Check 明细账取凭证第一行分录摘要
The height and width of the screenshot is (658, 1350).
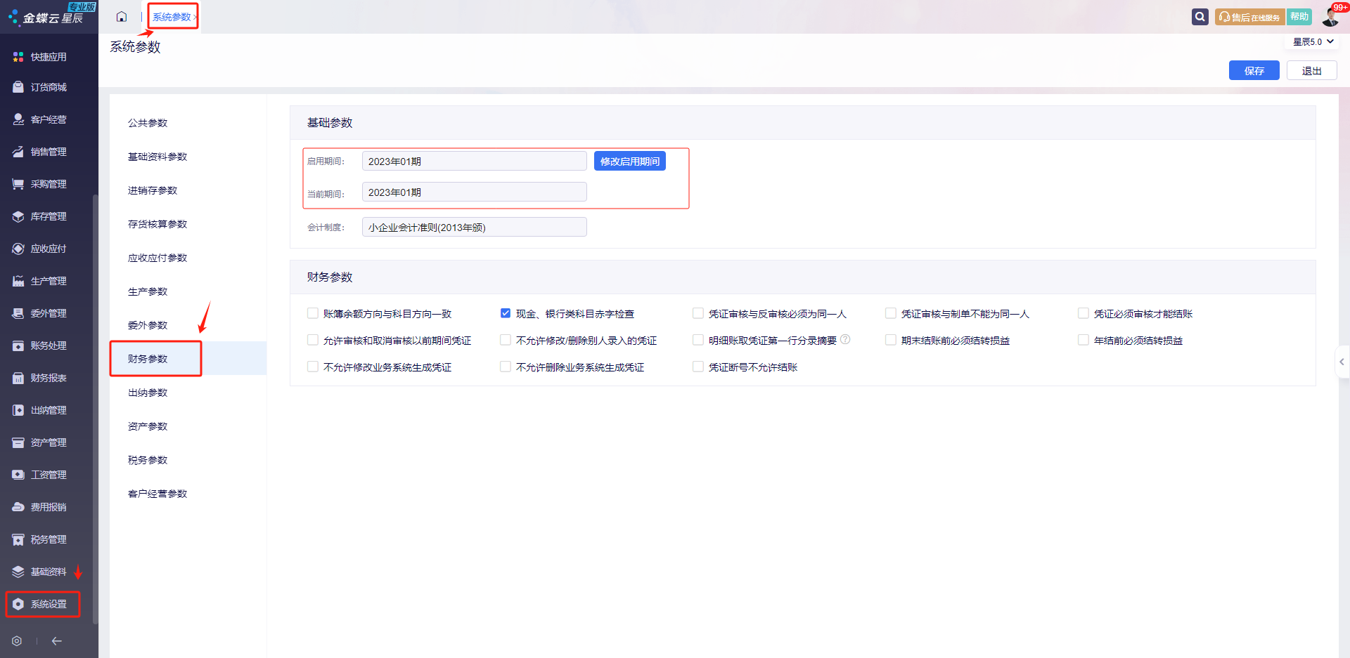point(698,340)
